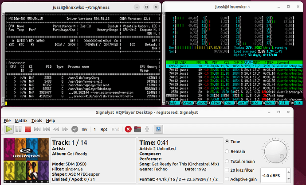Maximize the HQPlayer Desktop window
Image resolution: width=306 pixels, height=185 pixels.
click(279, 112)
